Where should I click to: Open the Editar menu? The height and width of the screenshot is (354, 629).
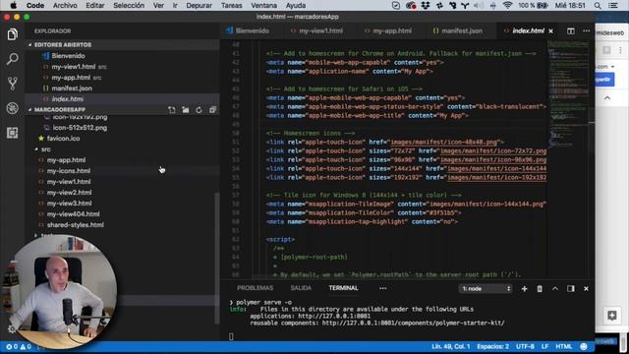tap(95, 6)
